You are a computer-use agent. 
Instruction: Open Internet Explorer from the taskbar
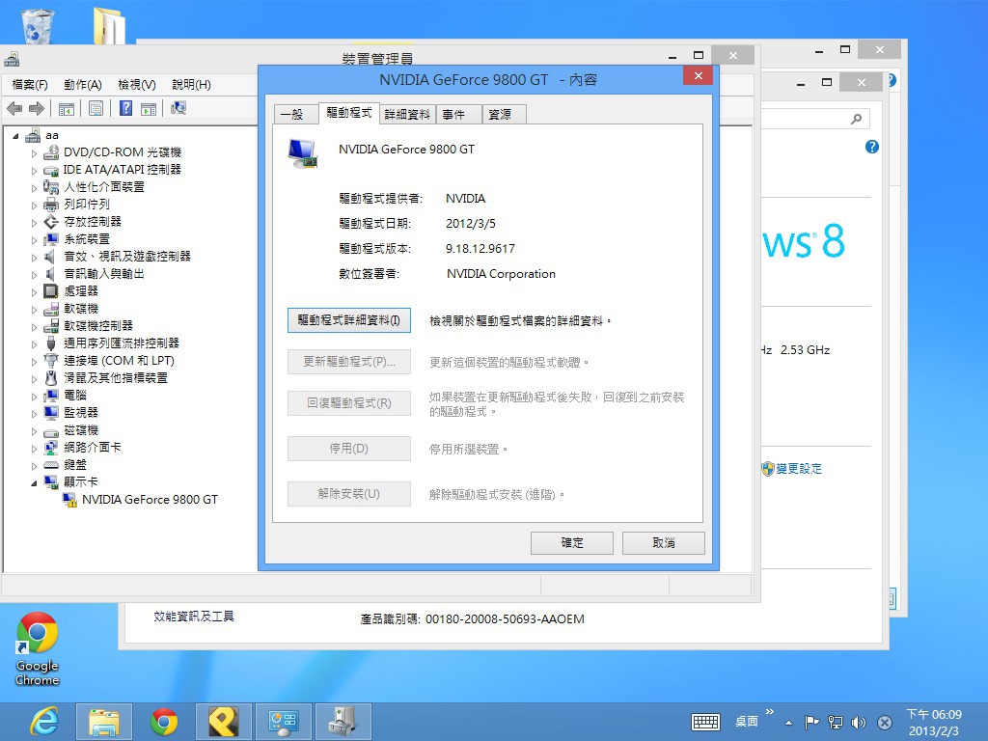44,722
